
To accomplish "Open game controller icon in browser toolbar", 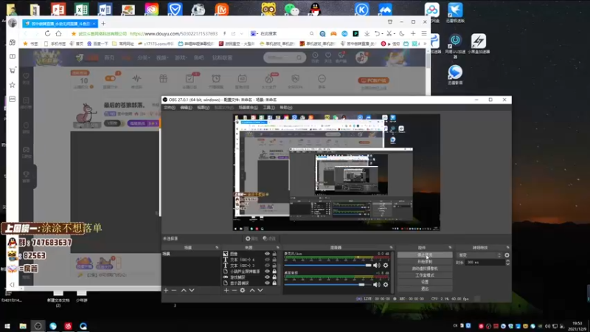I will [333, 33].
